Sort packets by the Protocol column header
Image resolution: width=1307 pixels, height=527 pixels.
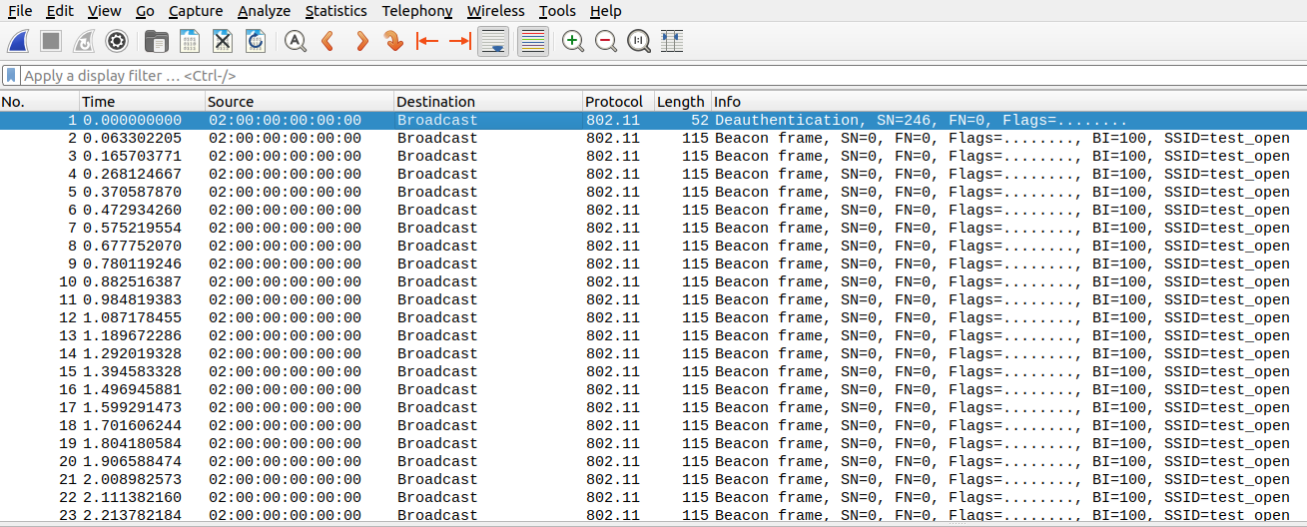pyautogui.click(x=614, y=102)
